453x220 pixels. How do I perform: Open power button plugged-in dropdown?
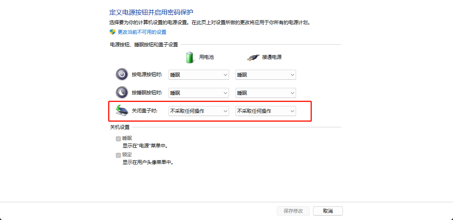click(x=266, y=75)
